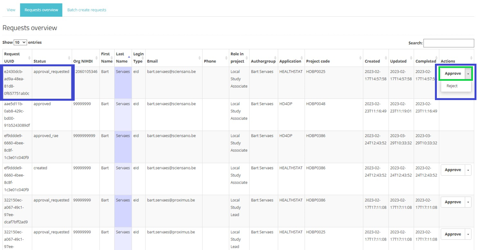Screen dimensions: 480x250
Task: Approve the proximus HDBP0025 request
Action: 453,234
